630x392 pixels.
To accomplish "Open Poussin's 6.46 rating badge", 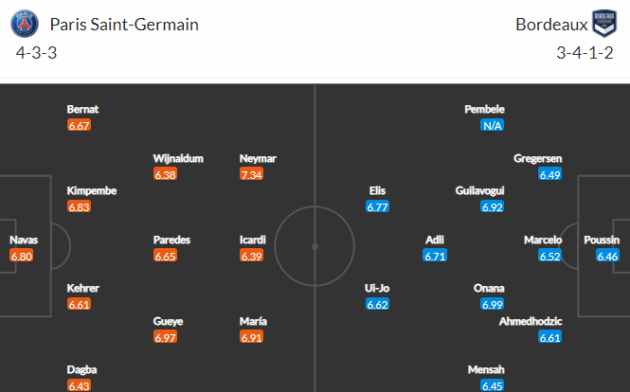I will [x=607, y=256].
